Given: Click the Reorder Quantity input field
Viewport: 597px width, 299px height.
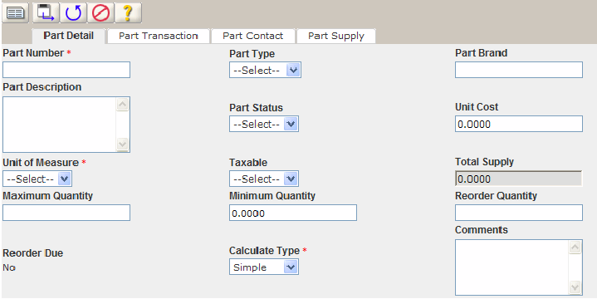Looking at the screenshot, I should 519,213.
